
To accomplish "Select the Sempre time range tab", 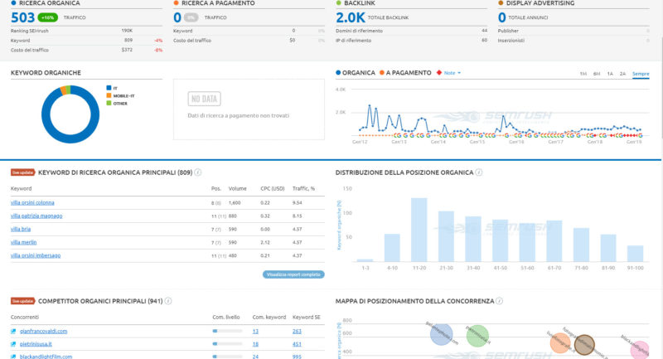I will (641, 74).
